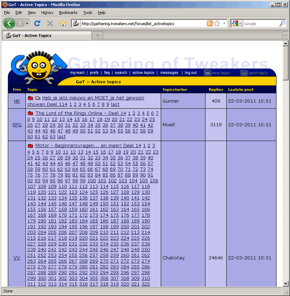Open page 63 of Lord of the Rings topic
The width and height of the screenshot is (290, 296).
point(53,137)
